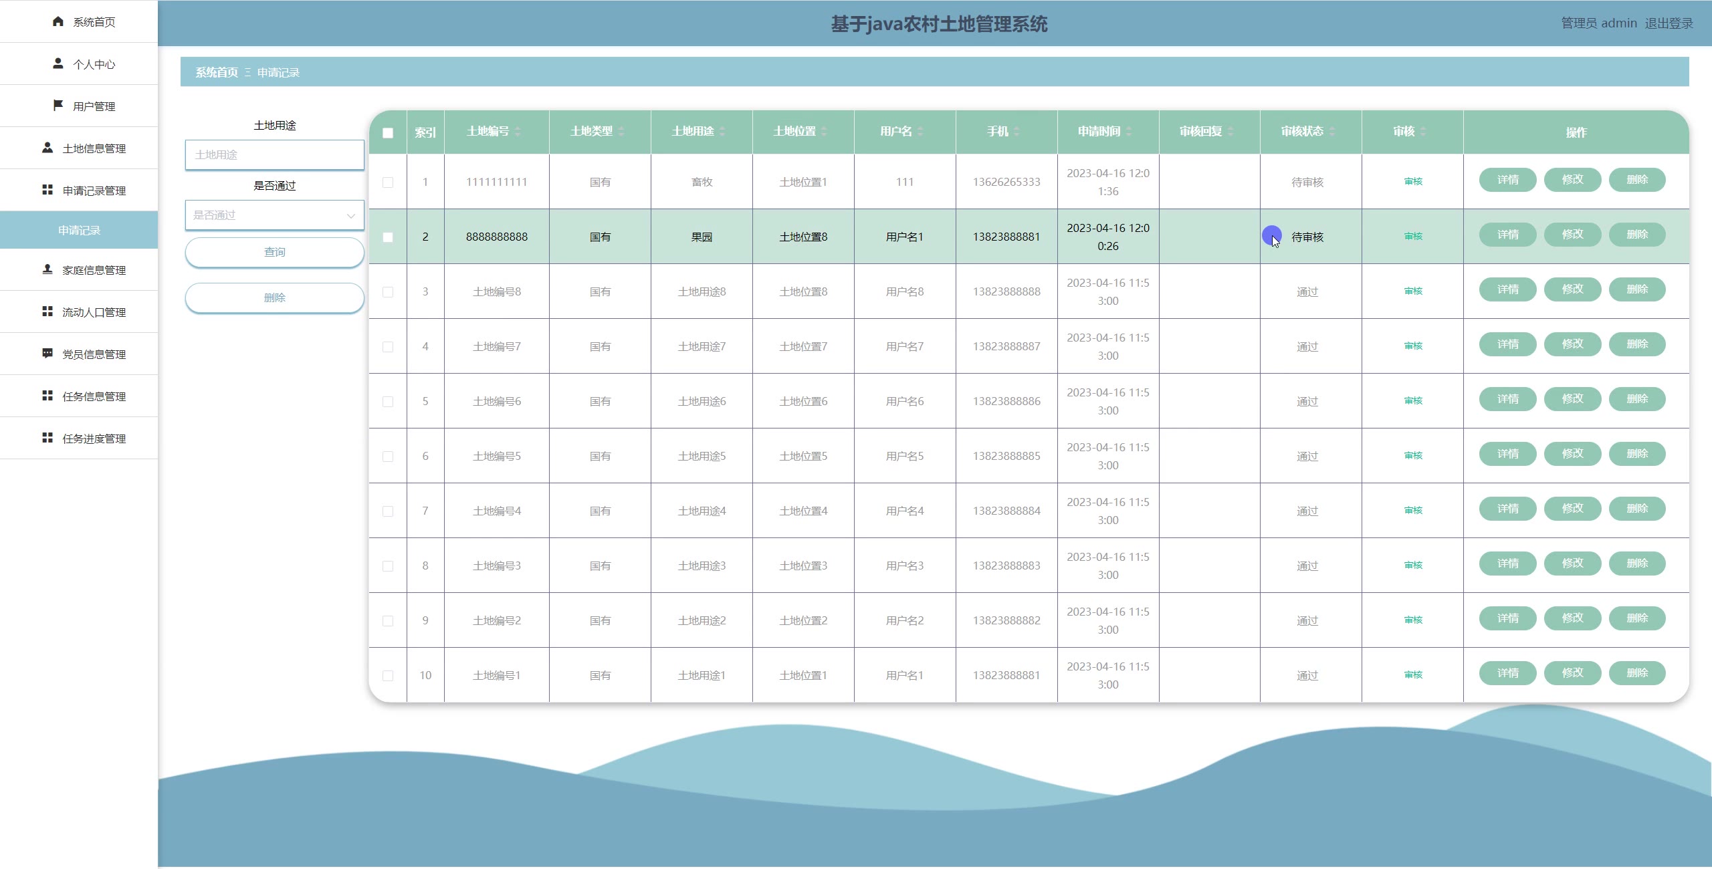The width and height of the screenshot is (1712, 869).
Task: Select the checkbox for 土地编号6 row
Action: [x=388, y=401]
